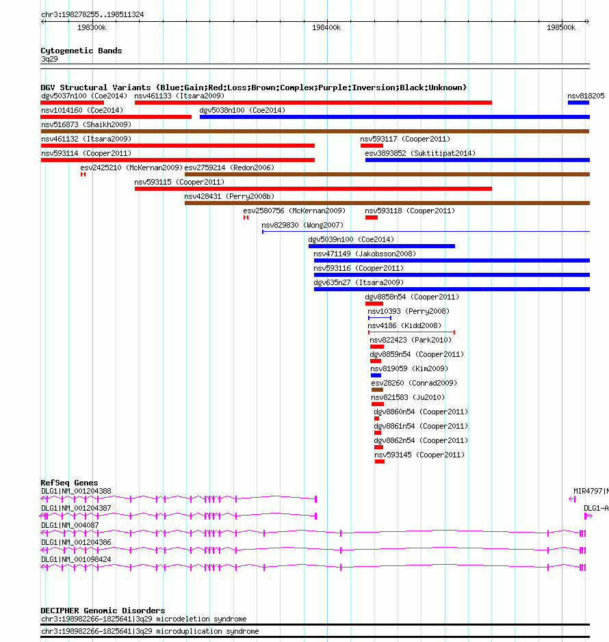
Task: Click DLG1|NM_001204388 gene label
Action: coord(76,490)
